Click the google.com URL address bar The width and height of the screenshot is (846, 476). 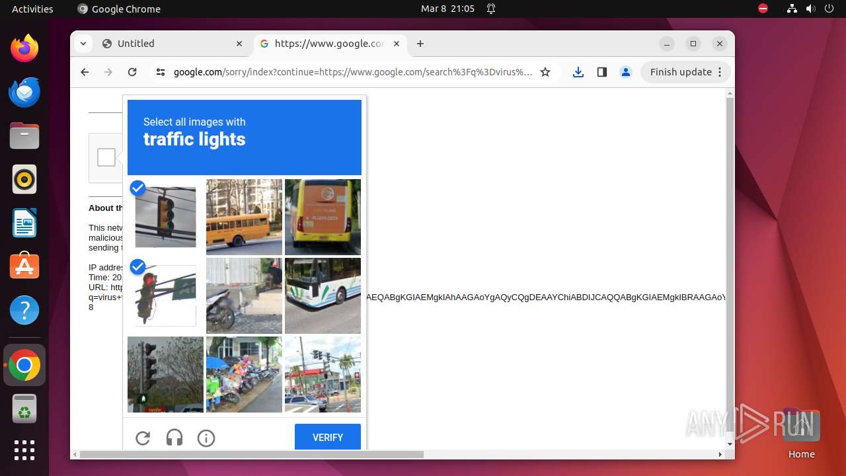353,72
